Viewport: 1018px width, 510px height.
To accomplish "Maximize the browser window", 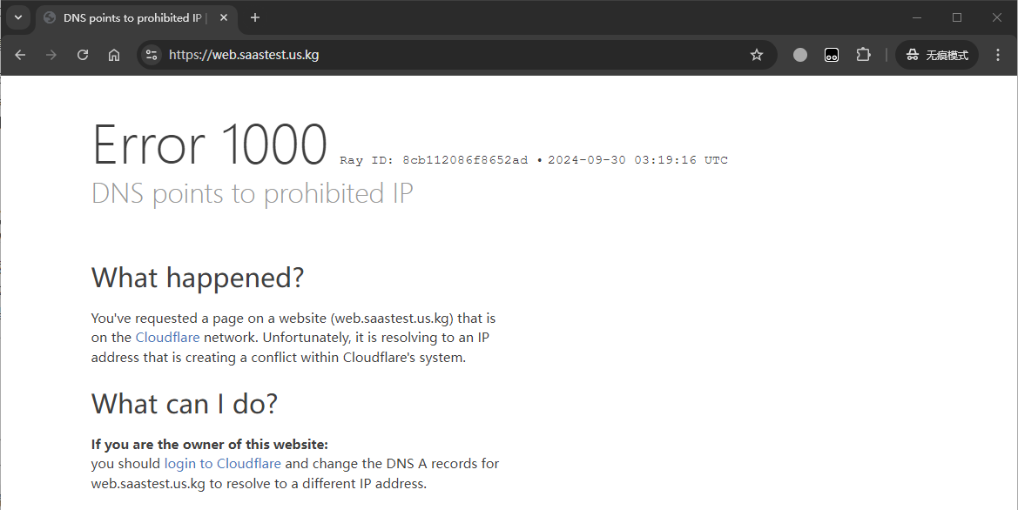I will point(957,17).
